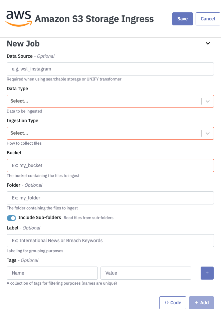The height and width of the screenshot is (314, 221).
Task: Open the Code view button
Action: (x=173, y=303)
